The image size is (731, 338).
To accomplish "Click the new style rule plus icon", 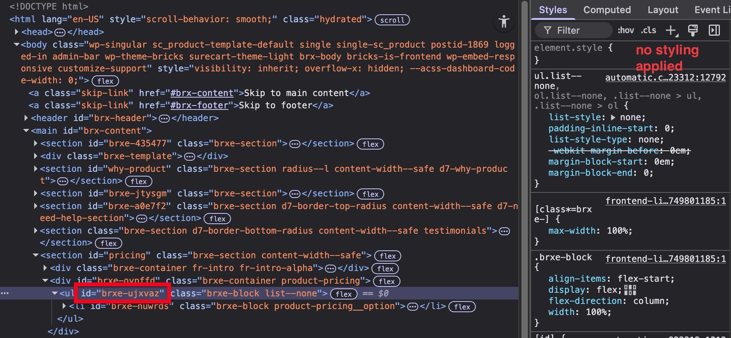I will point(671,31).
